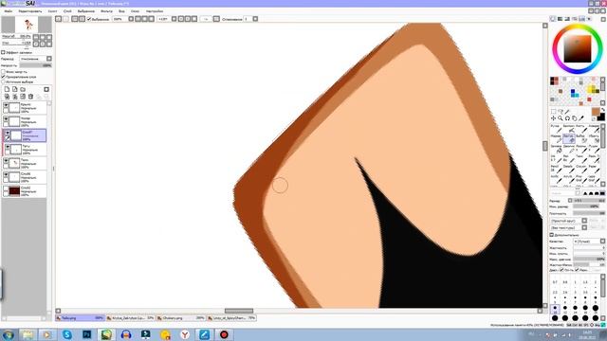Open the rotation angle dropdown in toolbar
607x341 pixels.
174,19
